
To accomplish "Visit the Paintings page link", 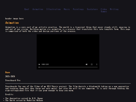I will click(x=78, y=9).
